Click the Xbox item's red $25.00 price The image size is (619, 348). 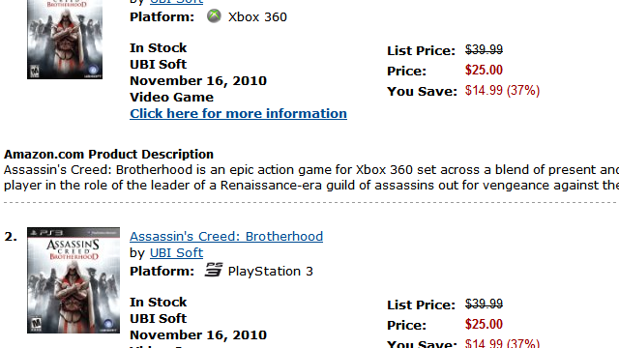484,71
